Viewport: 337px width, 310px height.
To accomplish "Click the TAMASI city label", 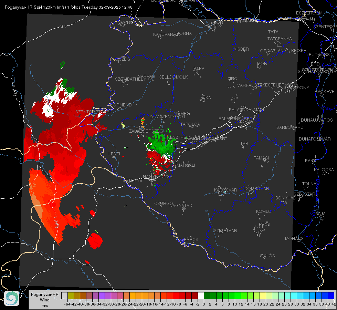I will (261, 158).
